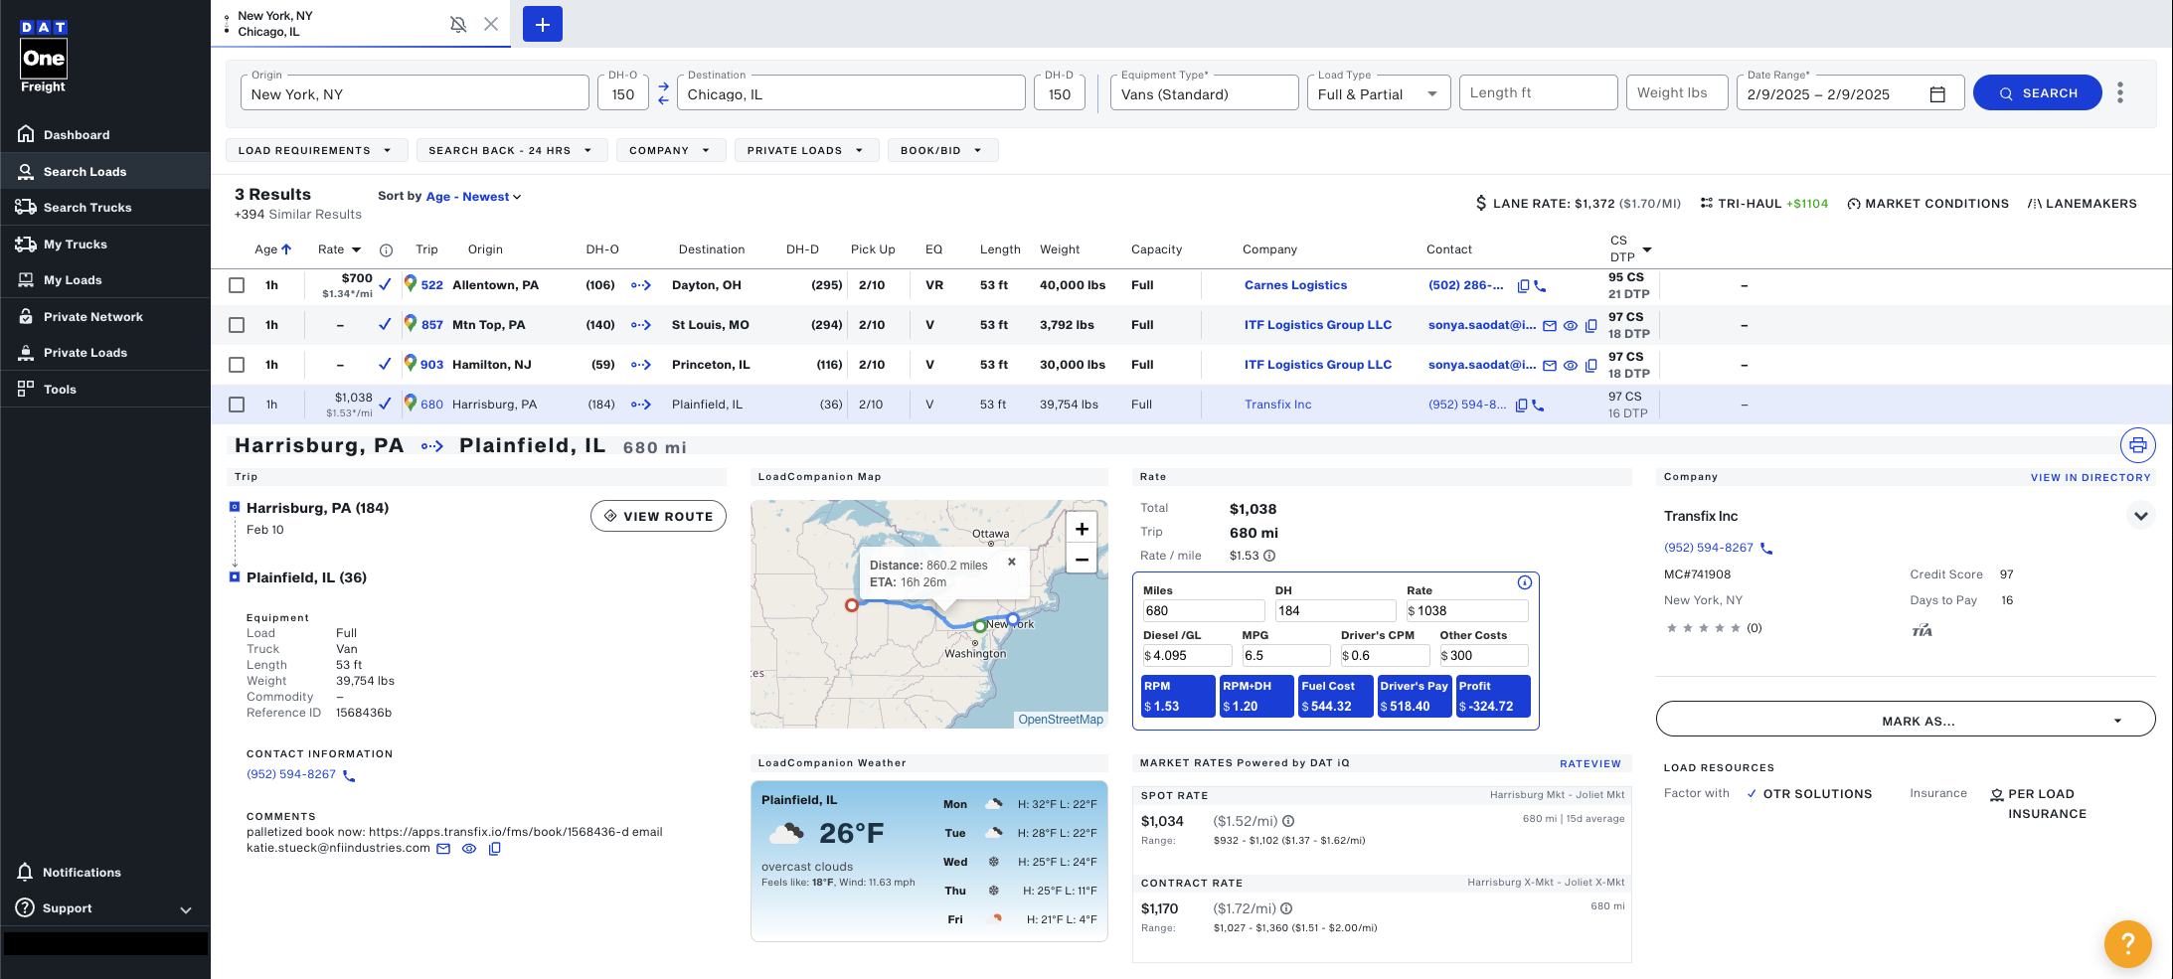This screenshot has width=2173, height=979.
Task: Zoom in on the LoadCompanion map
Action: click(1082, 529)
